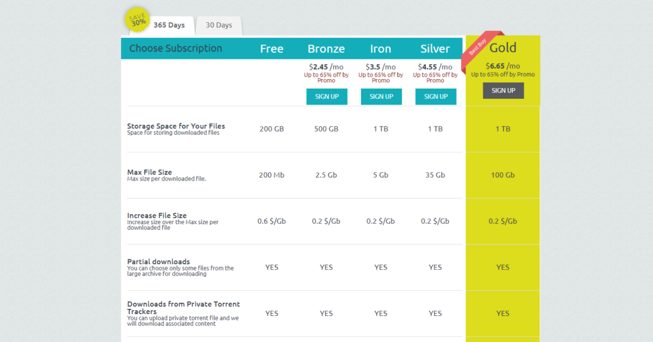The height and width of the screenshot is (342, 653).
Task: Click the Silver column header
Action: tap(435, 48)
